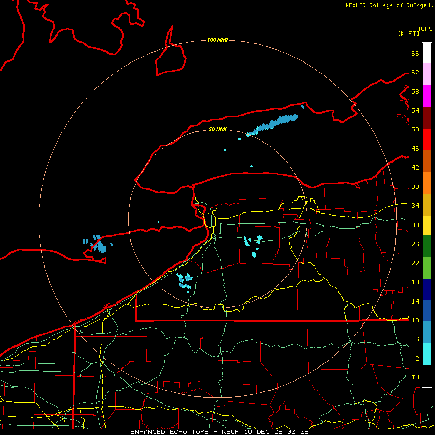Click the bright red legend swatch

tap(427, 139)
